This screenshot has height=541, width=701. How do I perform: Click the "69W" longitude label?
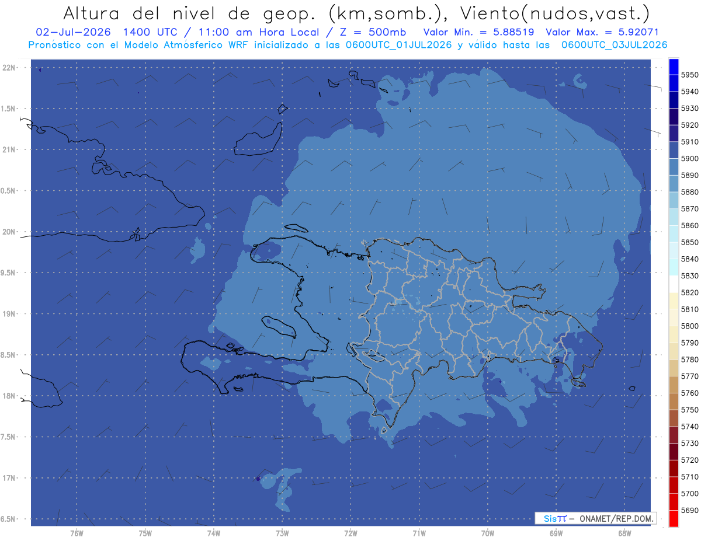[x=556, y=534]
